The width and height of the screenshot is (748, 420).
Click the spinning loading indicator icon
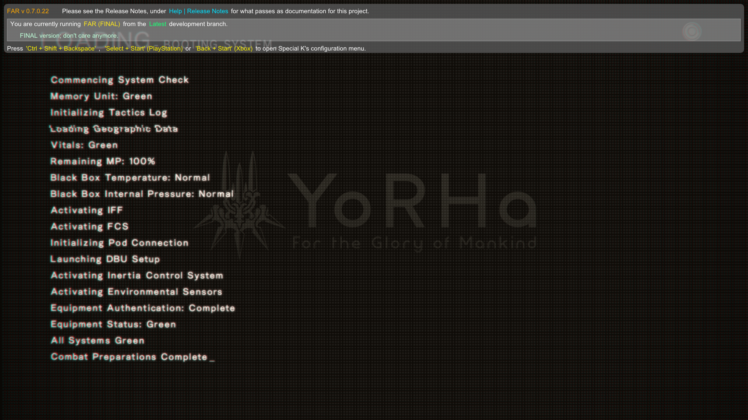click(x=692, y=31)
